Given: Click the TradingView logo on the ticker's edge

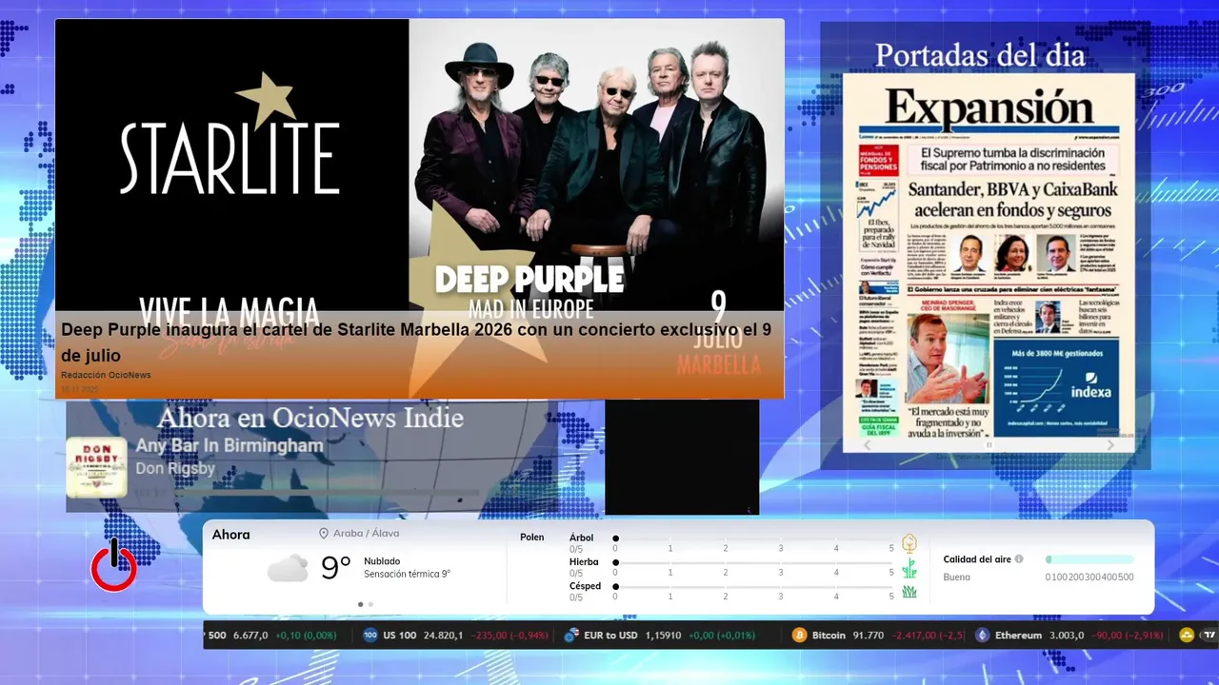Looking at the screenshot, I should click(1208, 635).
